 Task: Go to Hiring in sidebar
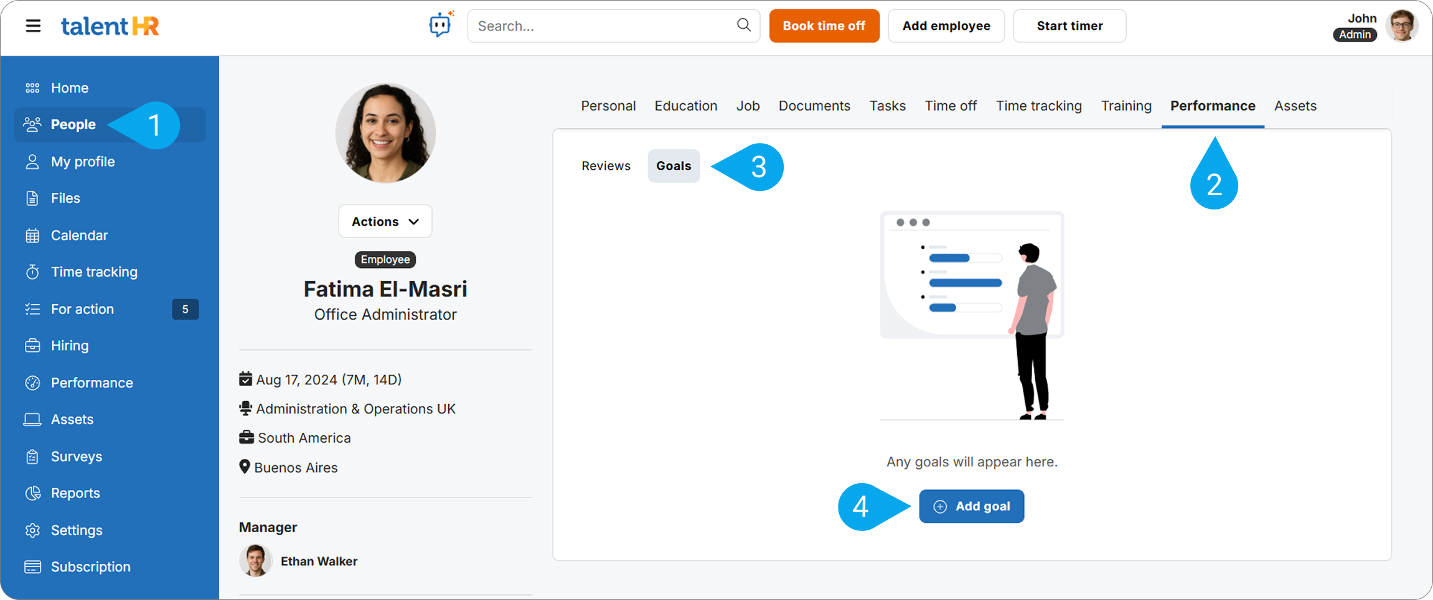pyautogui.click(x=70, y=346)
